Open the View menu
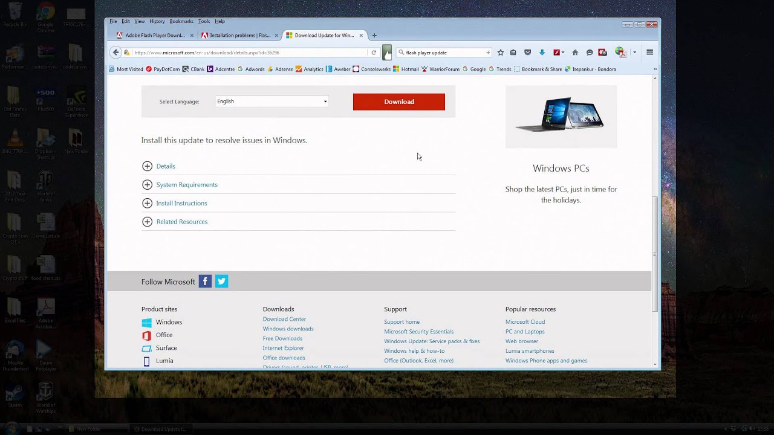This screenshot has width=774, height=435. (x=139, y=21)
